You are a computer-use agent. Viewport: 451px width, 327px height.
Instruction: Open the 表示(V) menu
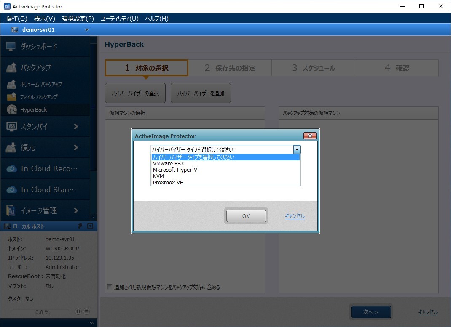pos(45,19)
